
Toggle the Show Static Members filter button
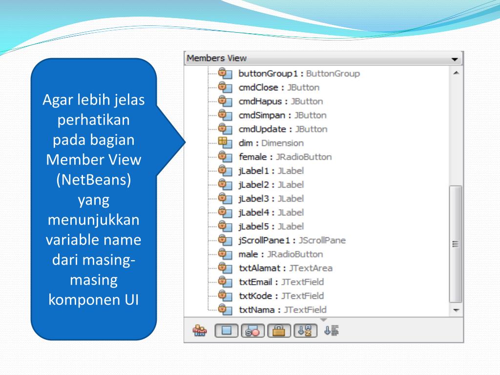click(252, 331)
